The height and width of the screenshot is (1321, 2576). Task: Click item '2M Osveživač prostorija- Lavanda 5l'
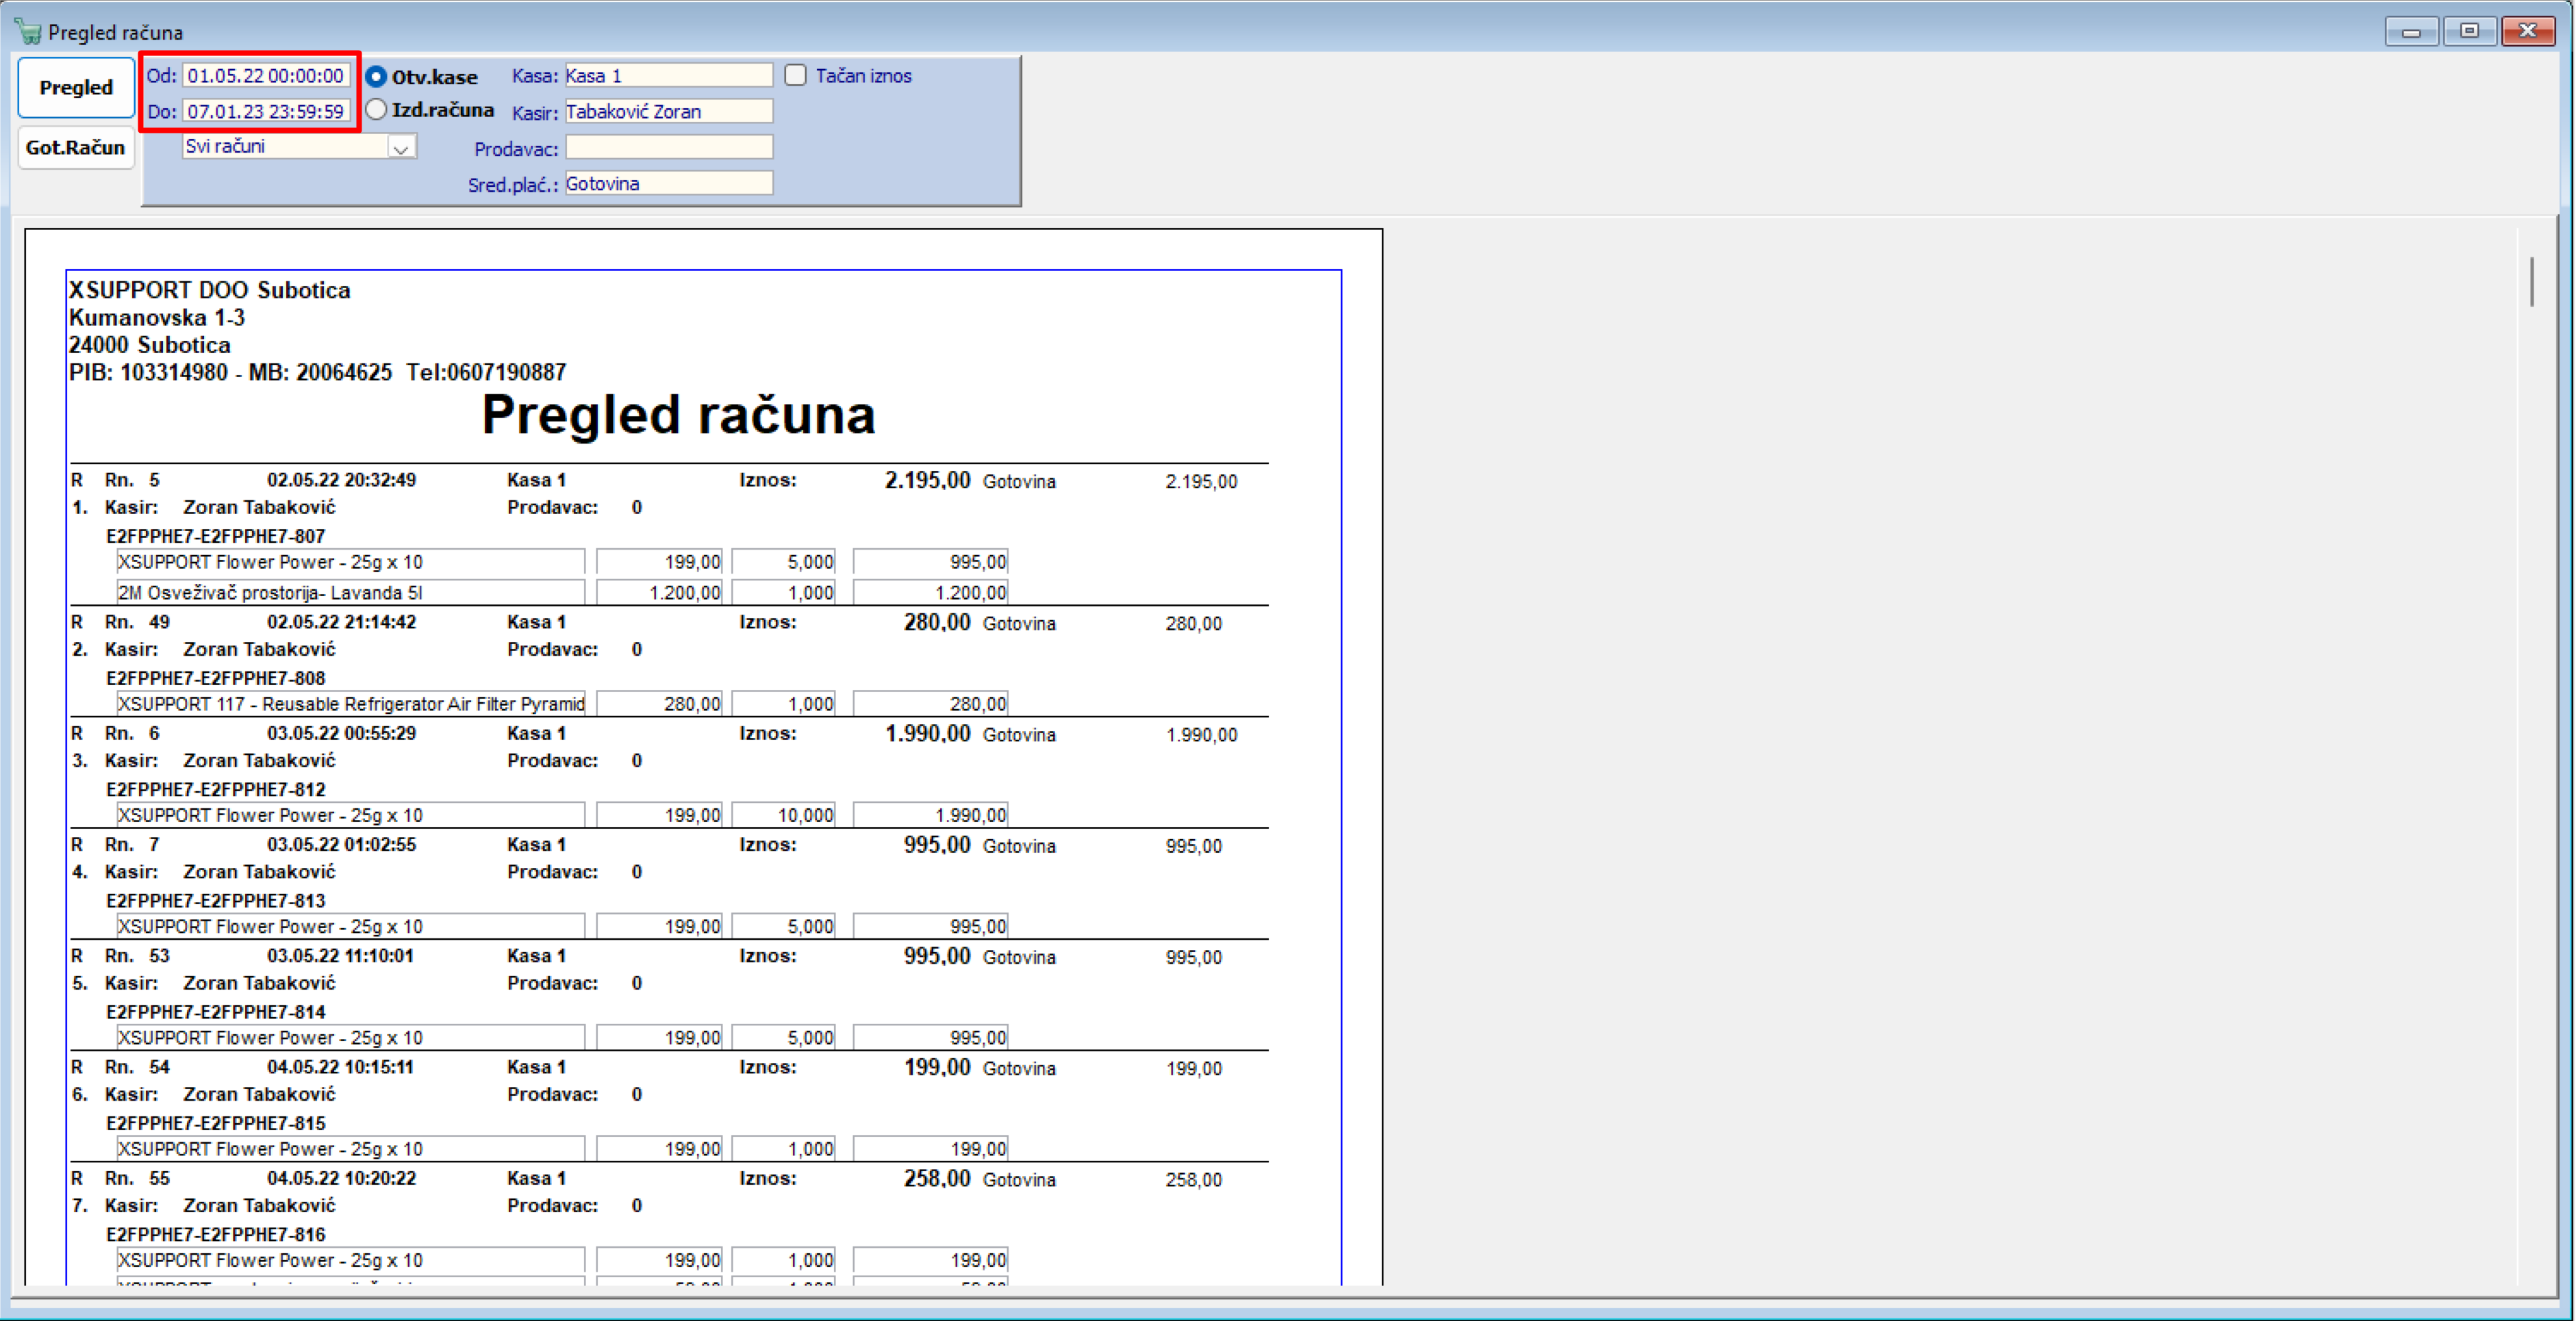click(270, 593)
